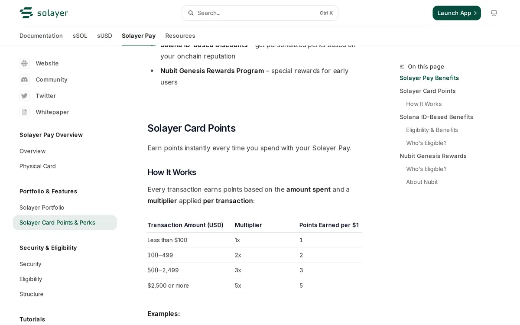Jump to Eligibility & Benefits section
The height and width of the screenshot is (325, 520).
pyautogui.click(x=432, y=130)
